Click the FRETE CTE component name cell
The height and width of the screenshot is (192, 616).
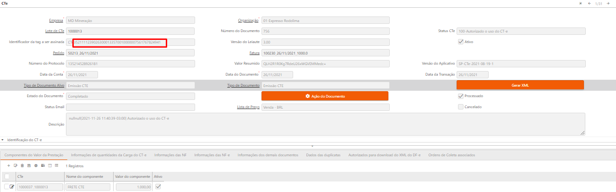(x=88, y=187)
